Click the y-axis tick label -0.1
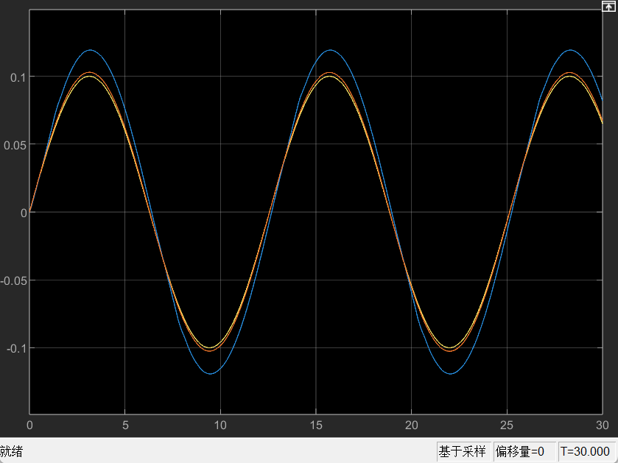Image resolution: width=618 pixels, height=463 pixels. click(15, 348)
